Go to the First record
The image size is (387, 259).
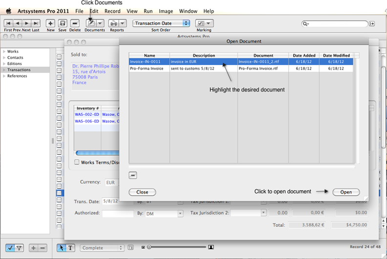pyautogui.click(x=8, y=23)
